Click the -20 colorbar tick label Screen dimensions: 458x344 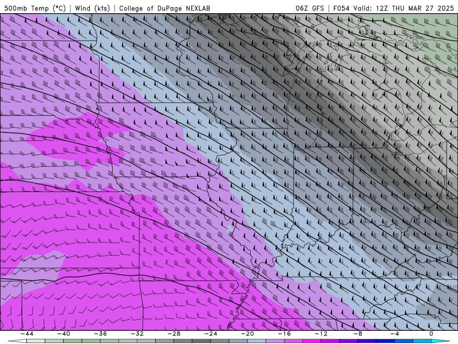point(248,334)
